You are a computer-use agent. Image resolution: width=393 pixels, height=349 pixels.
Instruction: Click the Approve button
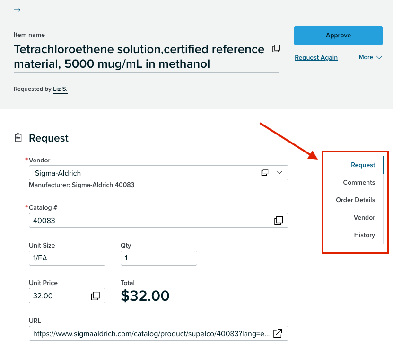338,36
